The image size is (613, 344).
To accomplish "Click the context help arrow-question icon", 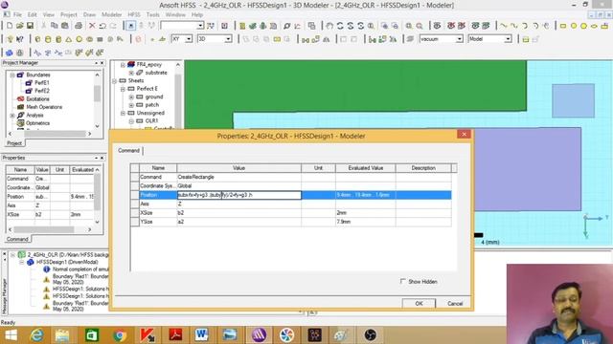I will tap(19, 39).
